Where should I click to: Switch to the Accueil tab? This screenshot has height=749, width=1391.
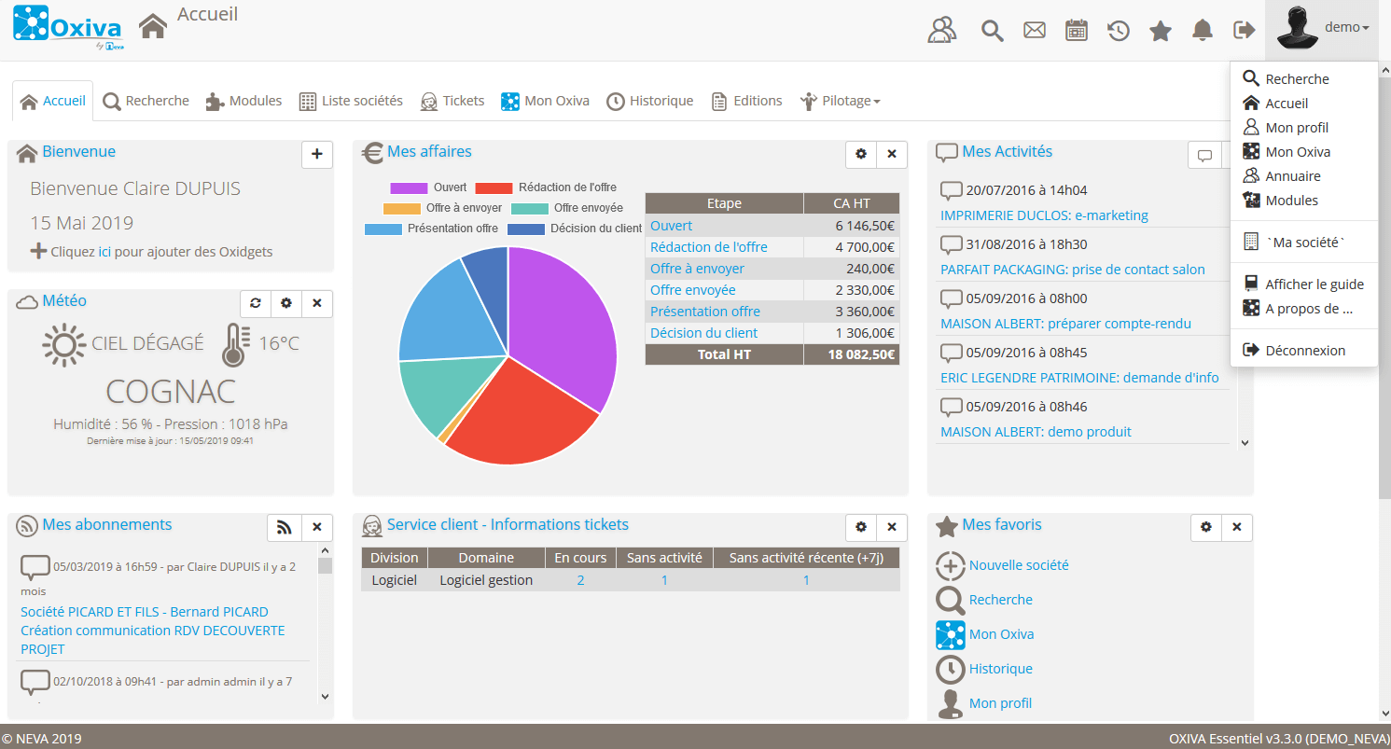53,101
